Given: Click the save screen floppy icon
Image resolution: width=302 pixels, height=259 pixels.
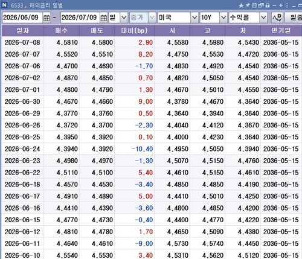Looking at the screenshot, I should [254, 5].
